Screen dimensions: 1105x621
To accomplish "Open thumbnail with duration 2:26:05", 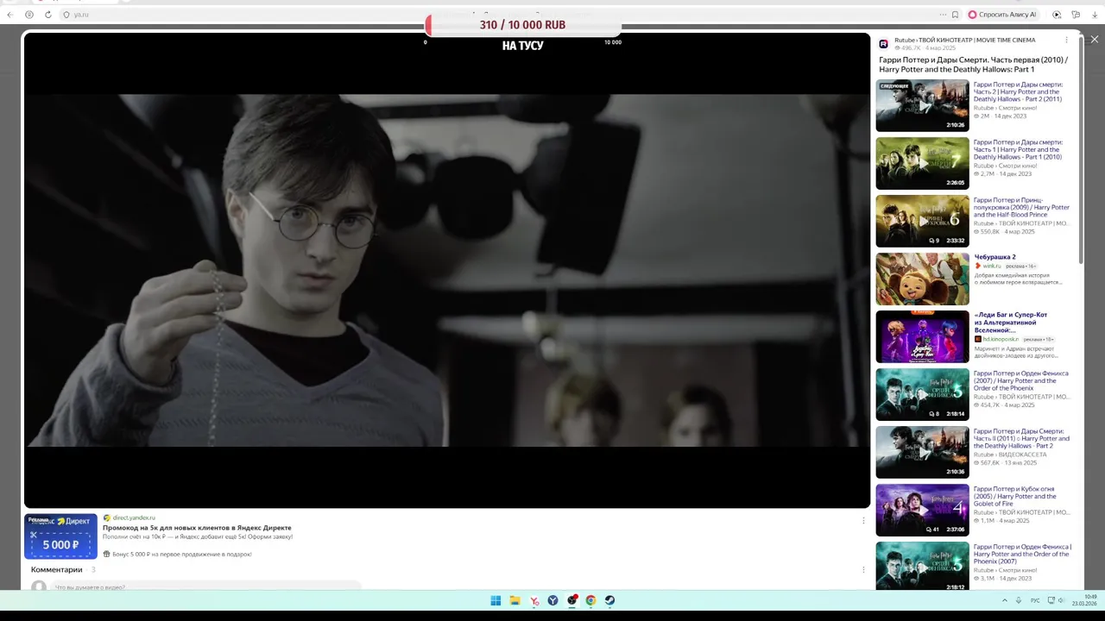I will pos(922,163).
